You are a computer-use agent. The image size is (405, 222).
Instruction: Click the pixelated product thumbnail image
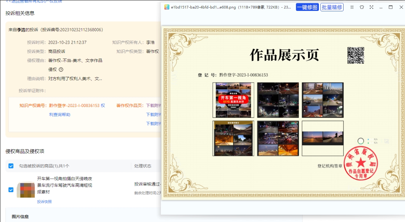click(x=26, y=189)
